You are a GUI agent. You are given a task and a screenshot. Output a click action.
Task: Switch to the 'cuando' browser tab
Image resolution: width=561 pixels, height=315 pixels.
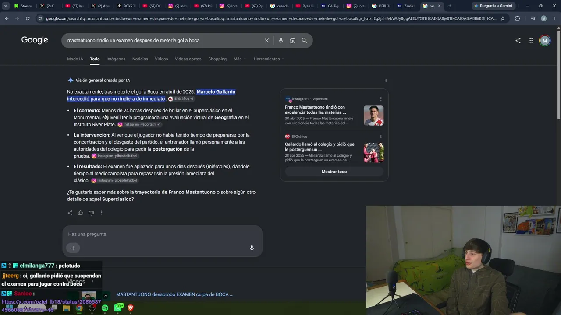[280, 6]
